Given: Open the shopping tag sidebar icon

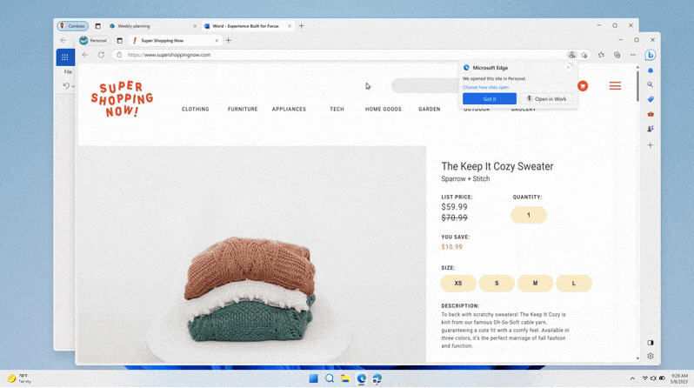Looking at the screenshot, I should click(x=651, y=99).
